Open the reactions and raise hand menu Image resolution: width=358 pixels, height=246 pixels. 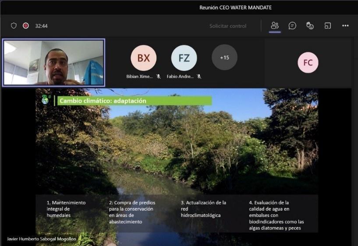coord(310,25)
